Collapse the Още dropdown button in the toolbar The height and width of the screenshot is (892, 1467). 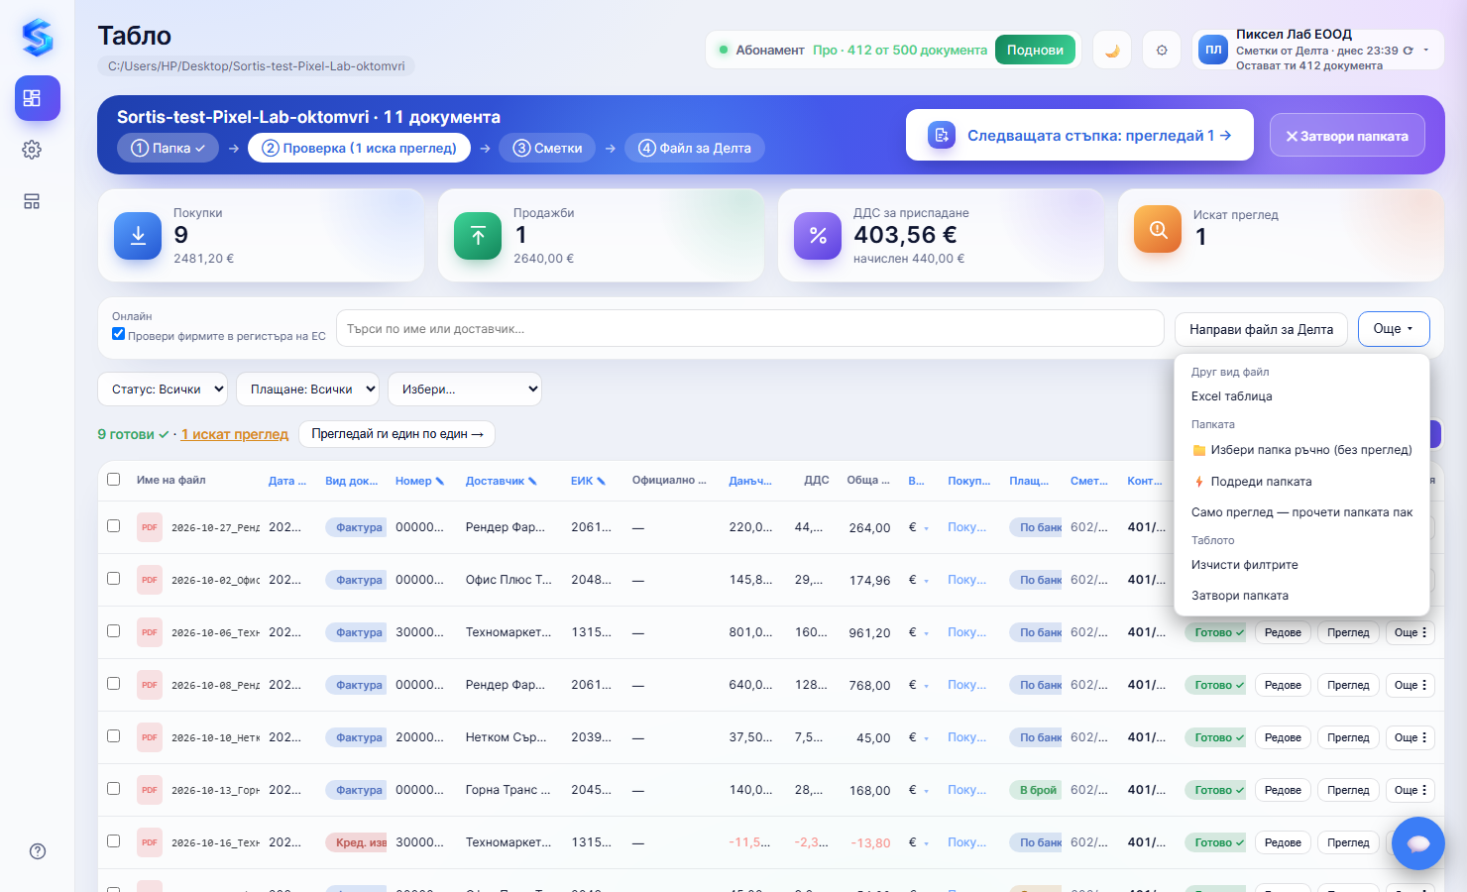(1394, 329)
